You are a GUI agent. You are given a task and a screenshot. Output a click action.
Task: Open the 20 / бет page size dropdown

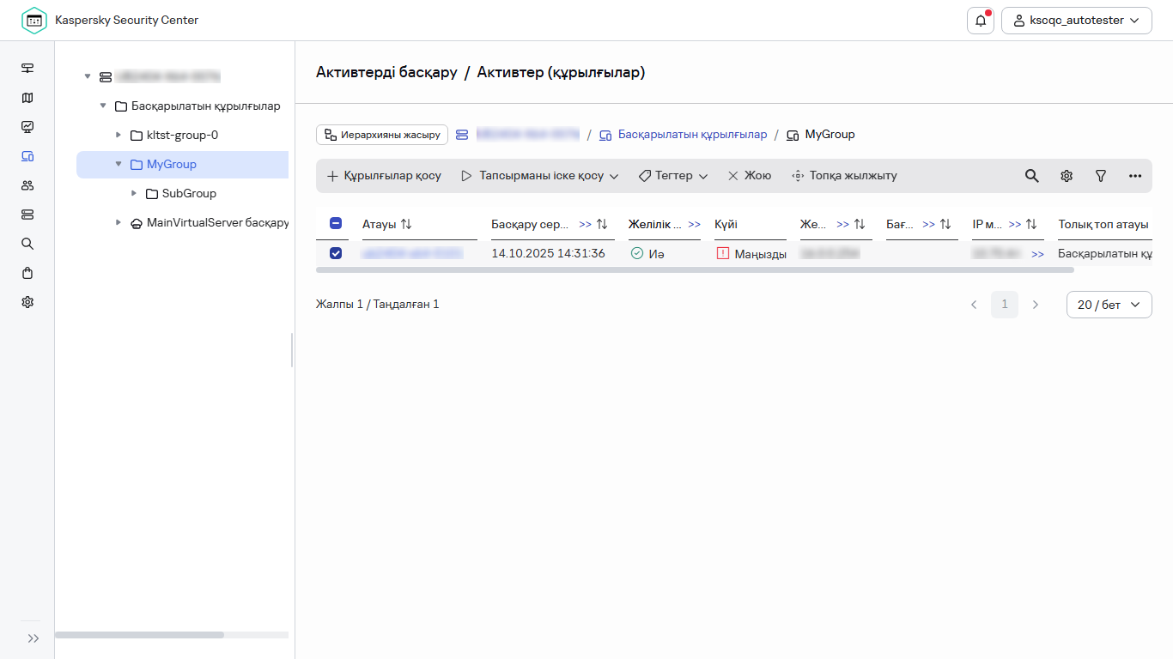click(x=1109, y=305)
